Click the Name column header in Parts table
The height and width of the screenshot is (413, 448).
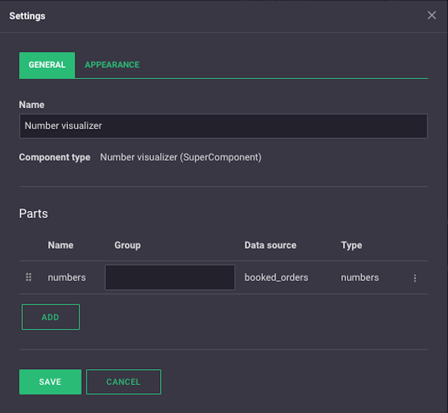(x=60, y=245)
